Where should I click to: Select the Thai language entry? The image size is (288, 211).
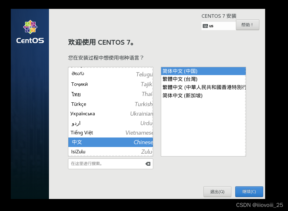(110, 94)
